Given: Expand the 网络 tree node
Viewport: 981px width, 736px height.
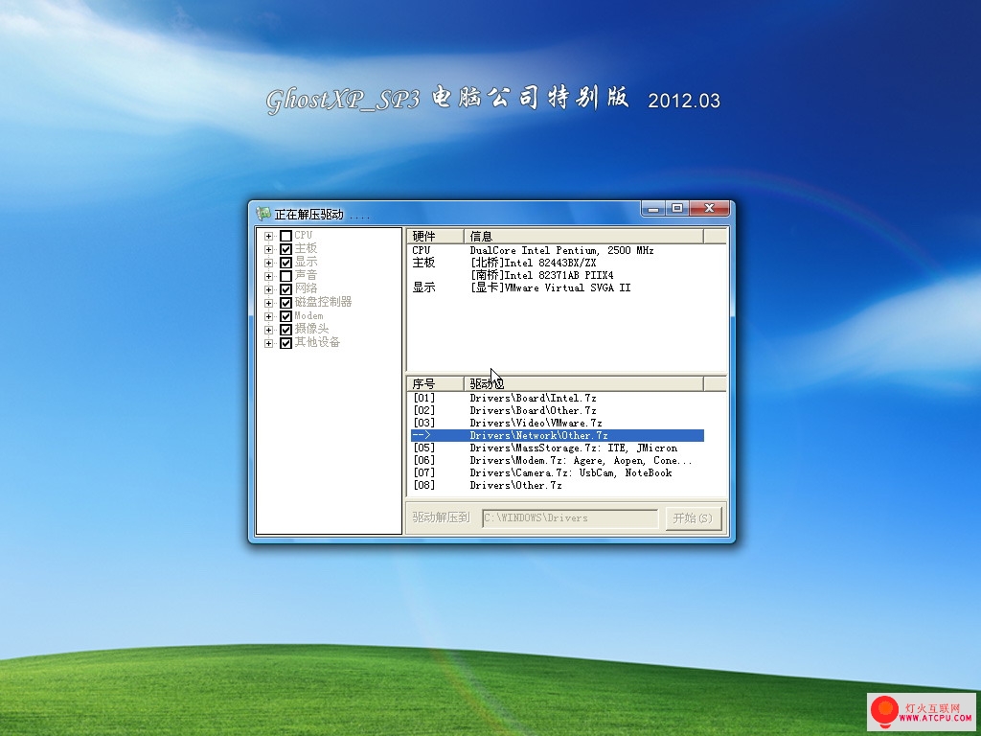Looking at the screenshot, I should point(268,289).
